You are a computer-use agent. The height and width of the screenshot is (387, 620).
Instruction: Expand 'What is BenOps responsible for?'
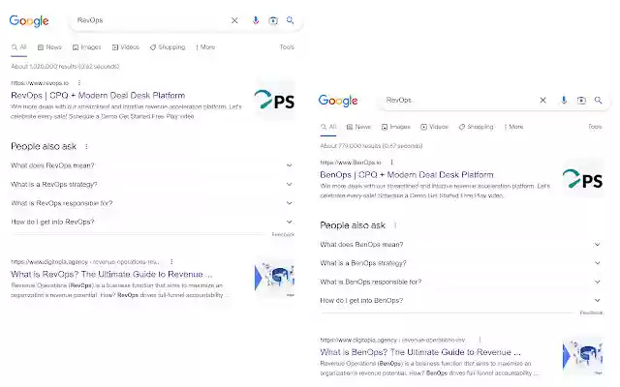coord(461,282)
